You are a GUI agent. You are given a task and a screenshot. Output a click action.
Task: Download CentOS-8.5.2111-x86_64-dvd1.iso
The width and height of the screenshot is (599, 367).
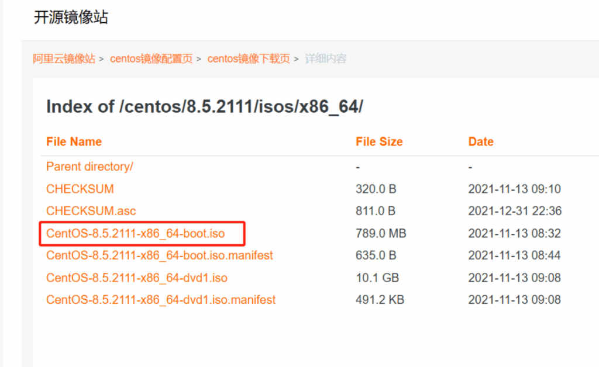click(x=137, y=278)
